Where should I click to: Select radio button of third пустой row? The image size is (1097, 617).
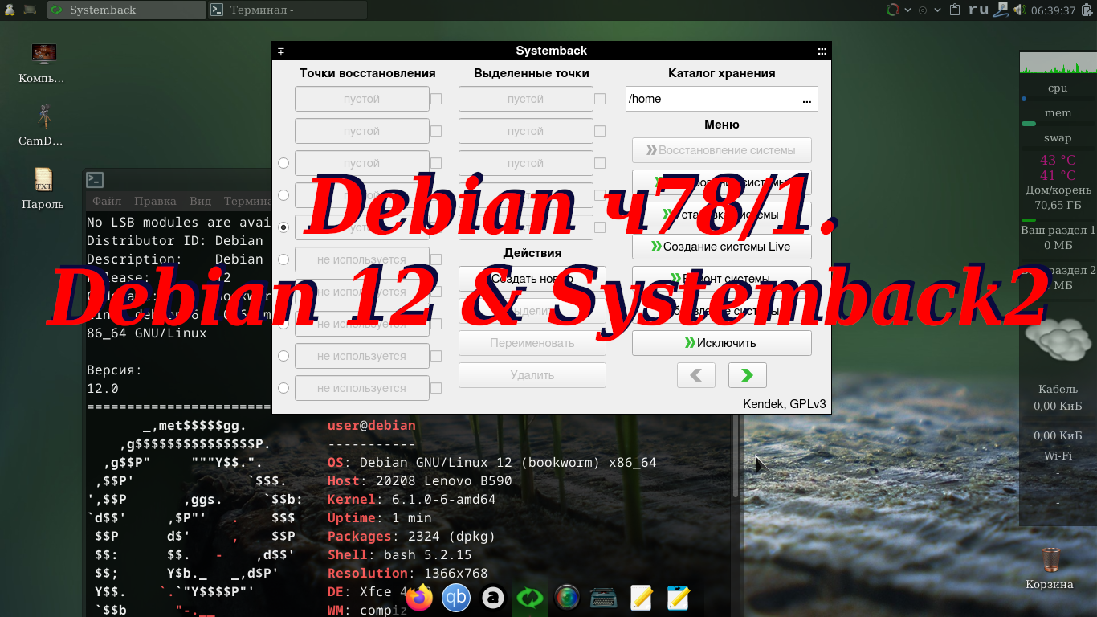pos(283,163)
